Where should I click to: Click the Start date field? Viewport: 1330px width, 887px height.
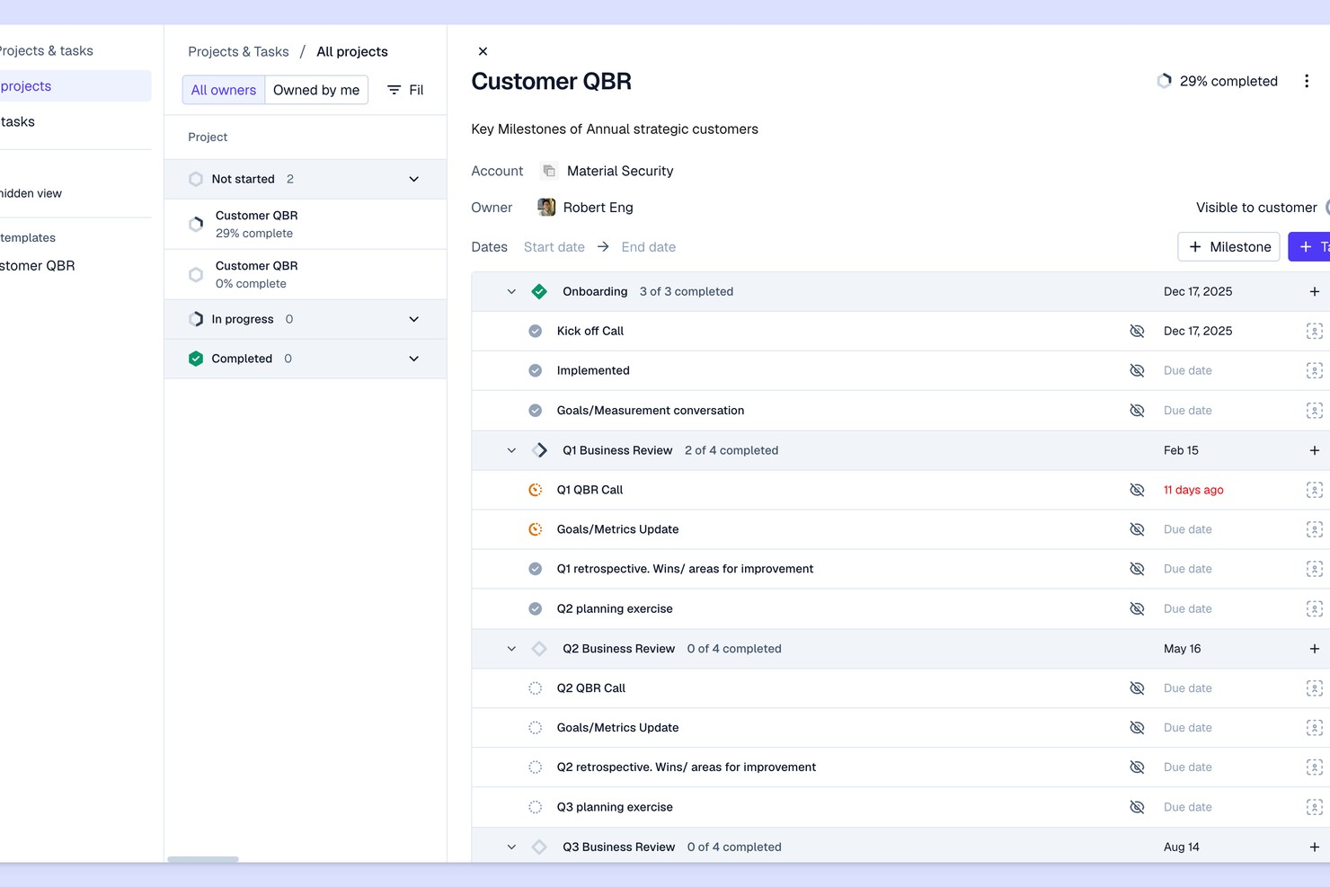pos(554,246)
